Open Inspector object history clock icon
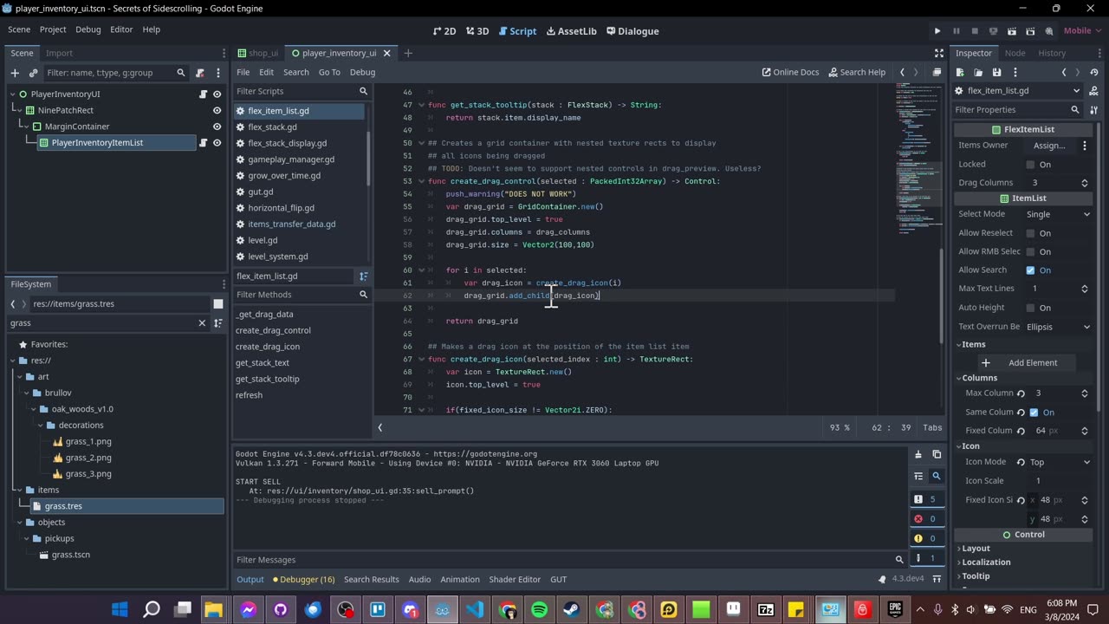This screenshot has width=1109, height=624. click(1093, 73)
